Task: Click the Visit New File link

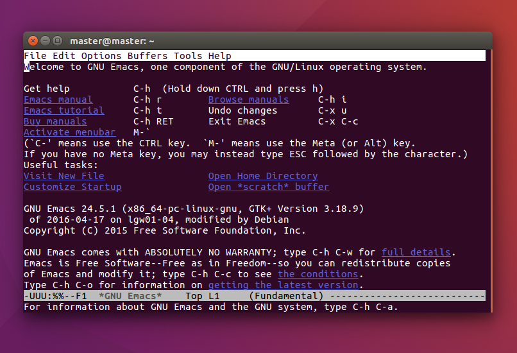Action: click(x=64, y=176)
